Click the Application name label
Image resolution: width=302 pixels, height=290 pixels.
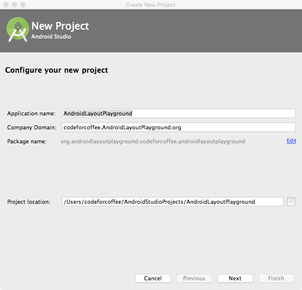click(31, 114)
